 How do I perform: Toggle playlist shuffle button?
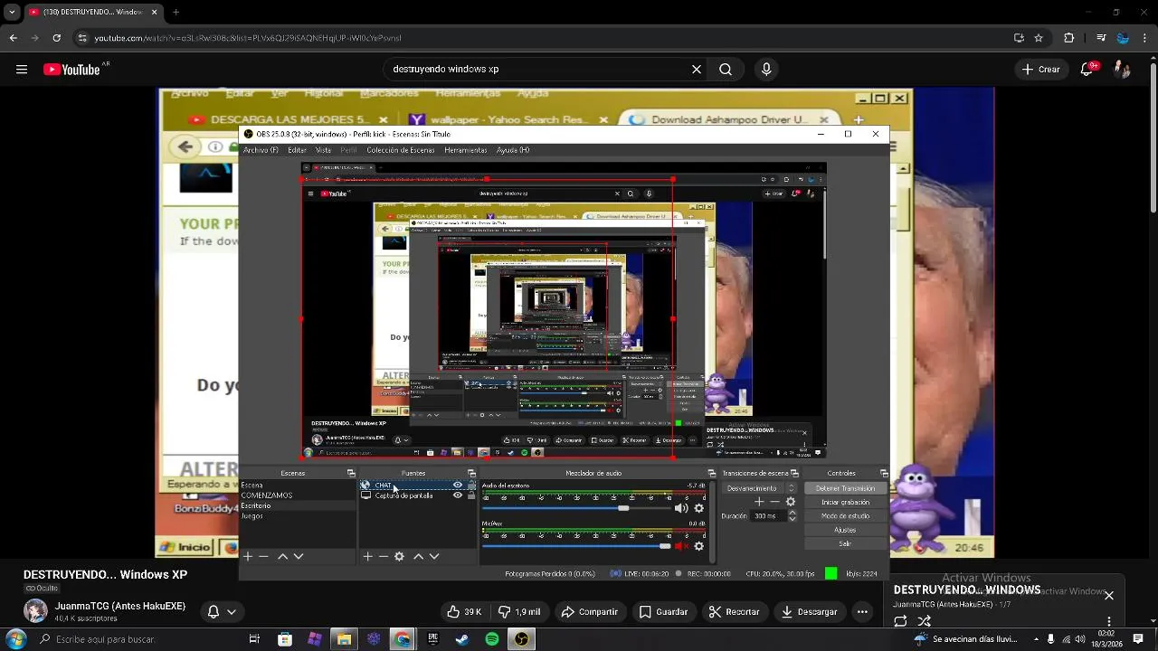(925, 621)
